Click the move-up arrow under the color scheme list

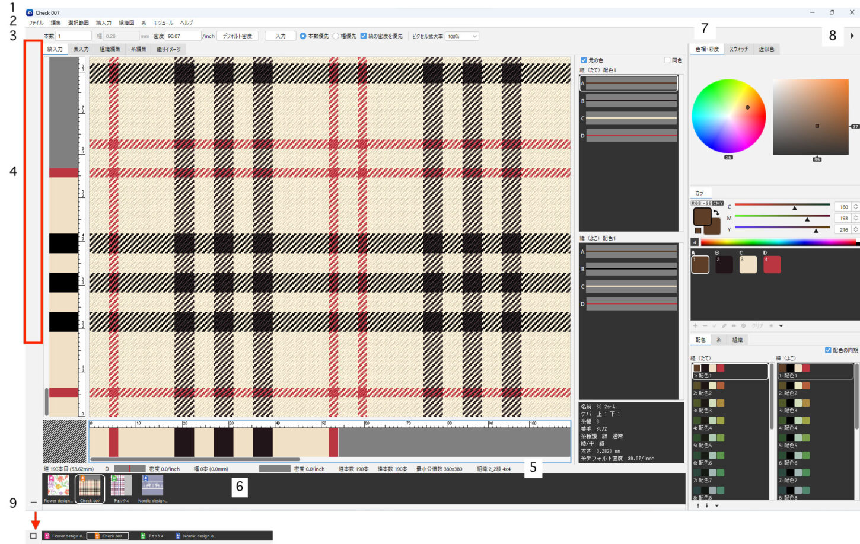pyautogui.click(x=698, y=506)
